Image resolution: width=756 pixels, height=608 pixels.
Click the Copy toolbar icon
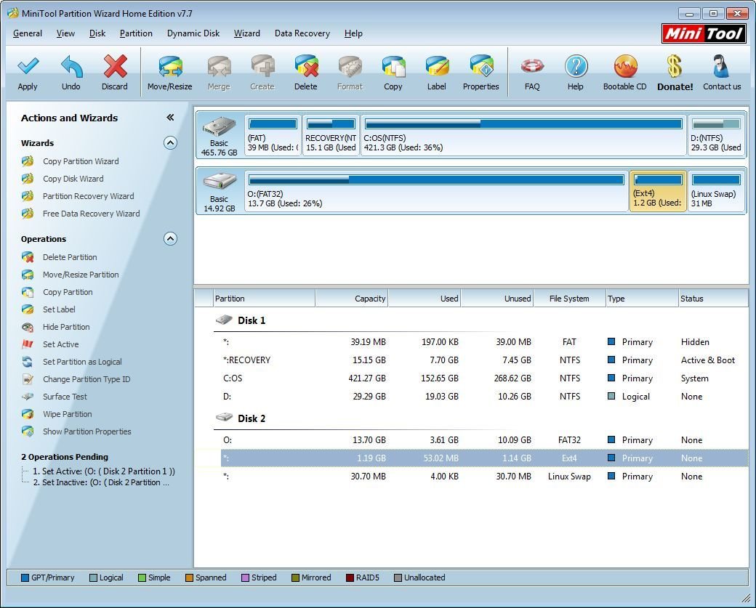coord(393,66)
